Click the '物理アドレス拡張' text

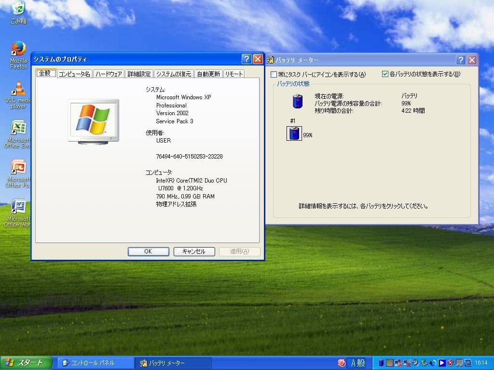[177, 204]
